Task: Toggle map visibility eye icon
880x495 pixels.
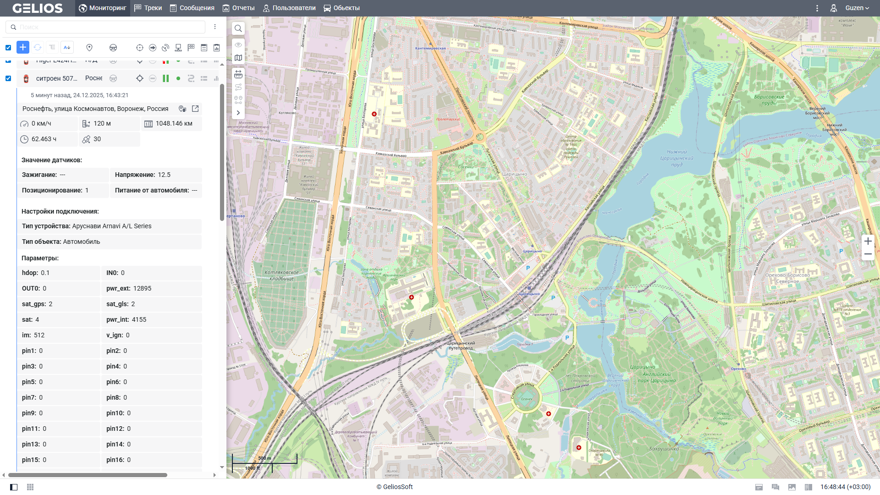Action: 238,45
